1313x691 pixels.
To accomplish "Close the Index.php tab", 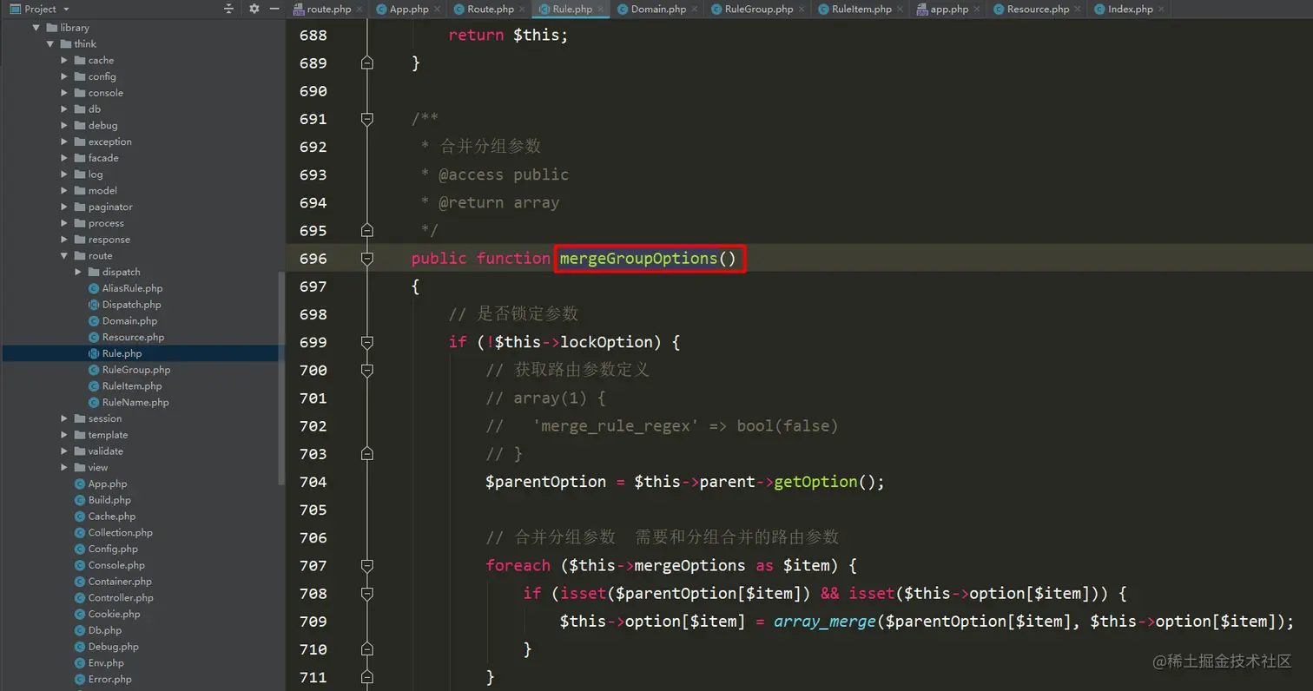I will click(1159, 10).
